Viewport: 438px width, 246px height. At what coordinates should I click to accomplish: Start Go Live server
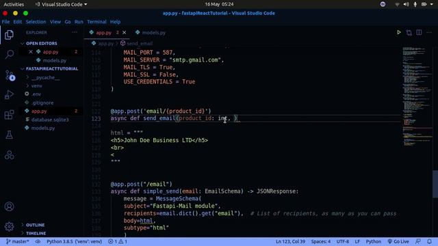[398, 241]
